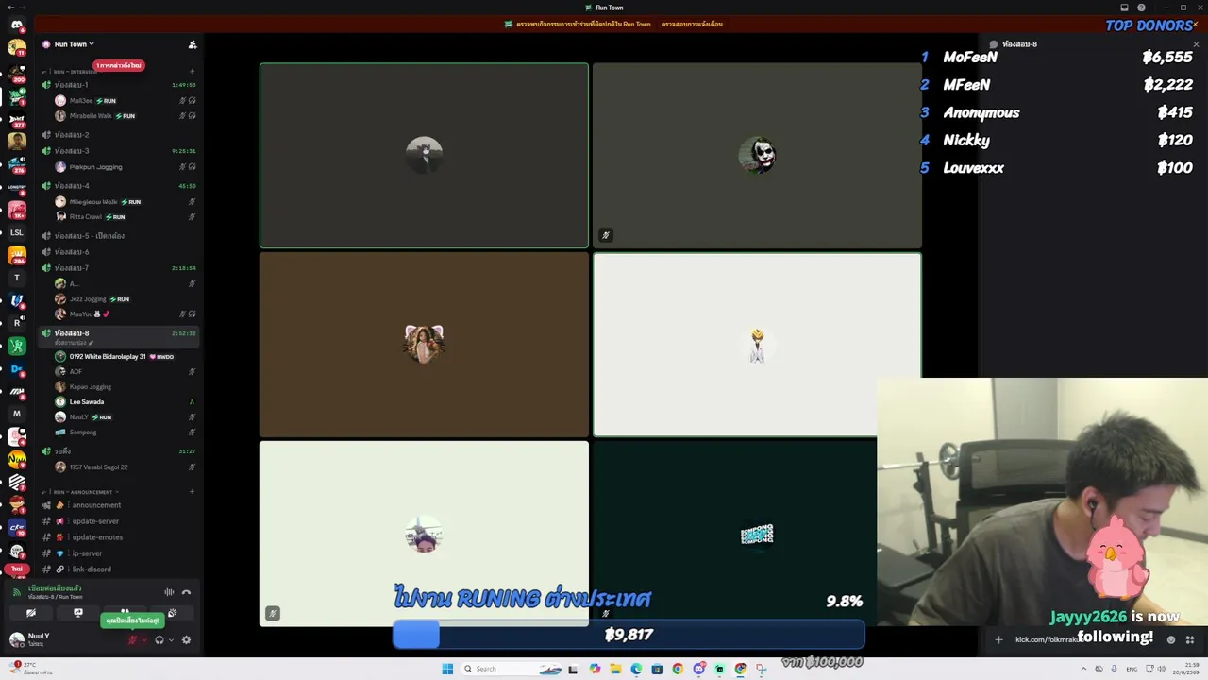This screenshot has width=1208, height=680.
Task: Open Discord user settings gear
Action: tap(186, 640)
